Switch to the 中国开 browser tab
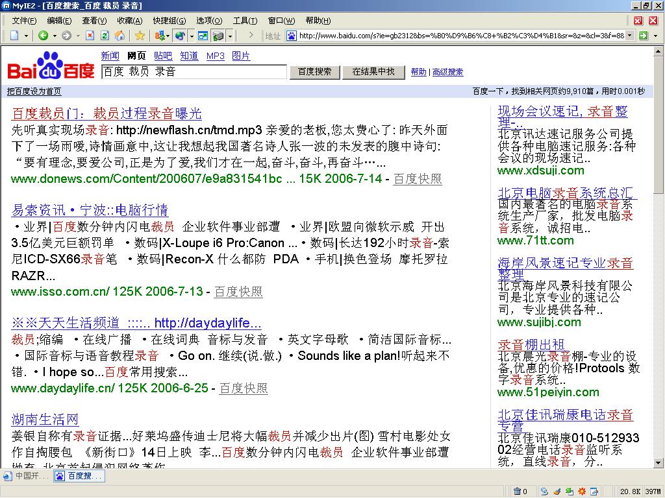This screenshot has width=665, height=498. tap(26, 476)
